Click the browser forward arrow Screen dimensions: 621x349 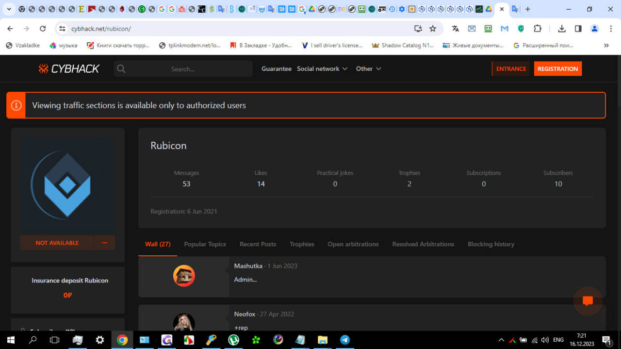tap(26, 29)
